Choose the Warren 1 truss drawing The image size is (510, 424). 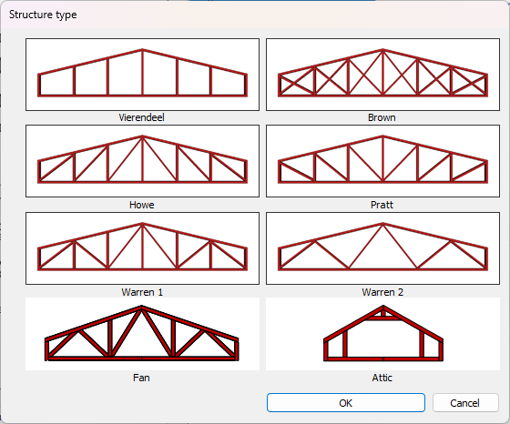point(142,248)
